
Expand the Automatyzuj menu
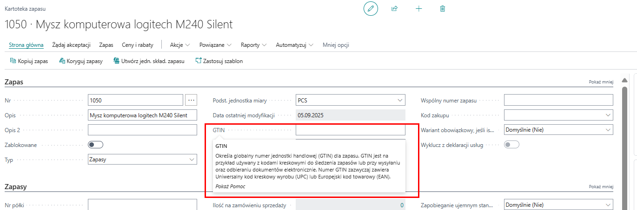click(294, 45)
